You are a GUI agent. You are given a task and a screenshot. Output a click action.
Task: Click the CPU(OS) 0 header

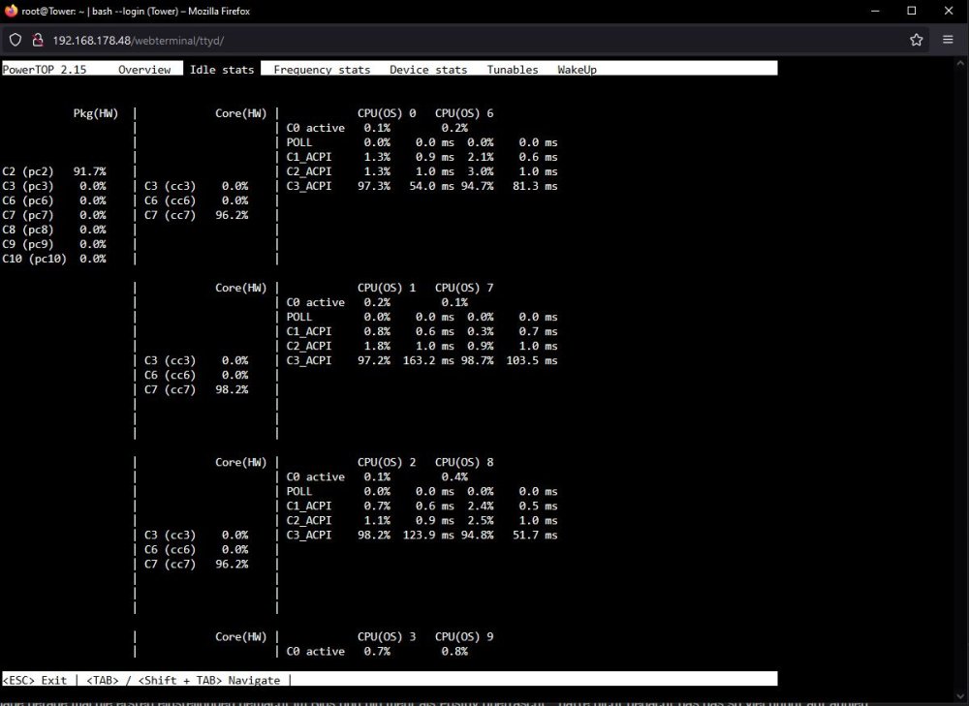(x=387, y=113)
